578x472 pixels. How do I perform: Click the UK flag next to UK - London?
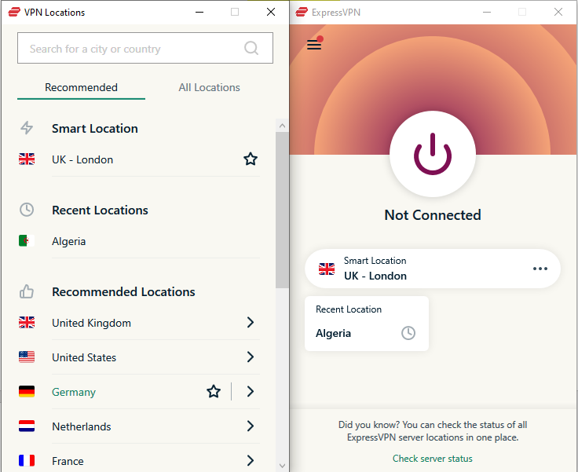point(27,159)
